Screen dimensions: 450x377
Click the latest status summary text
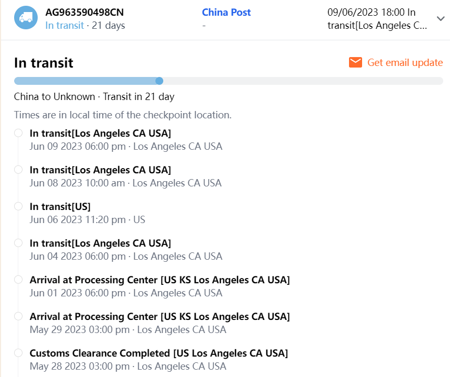click(x=377, y=19)
